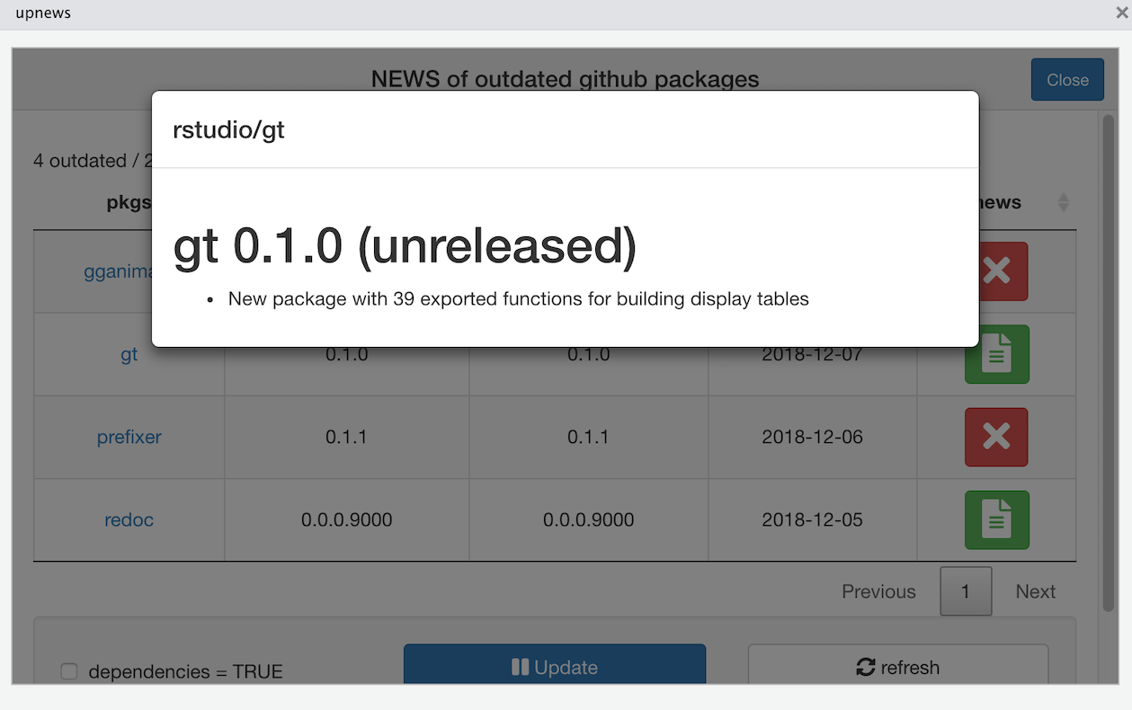Toggle sort arrows on news column
Image resolution: width=1132 pixels, height=710 pixels.
(1064, 202)
